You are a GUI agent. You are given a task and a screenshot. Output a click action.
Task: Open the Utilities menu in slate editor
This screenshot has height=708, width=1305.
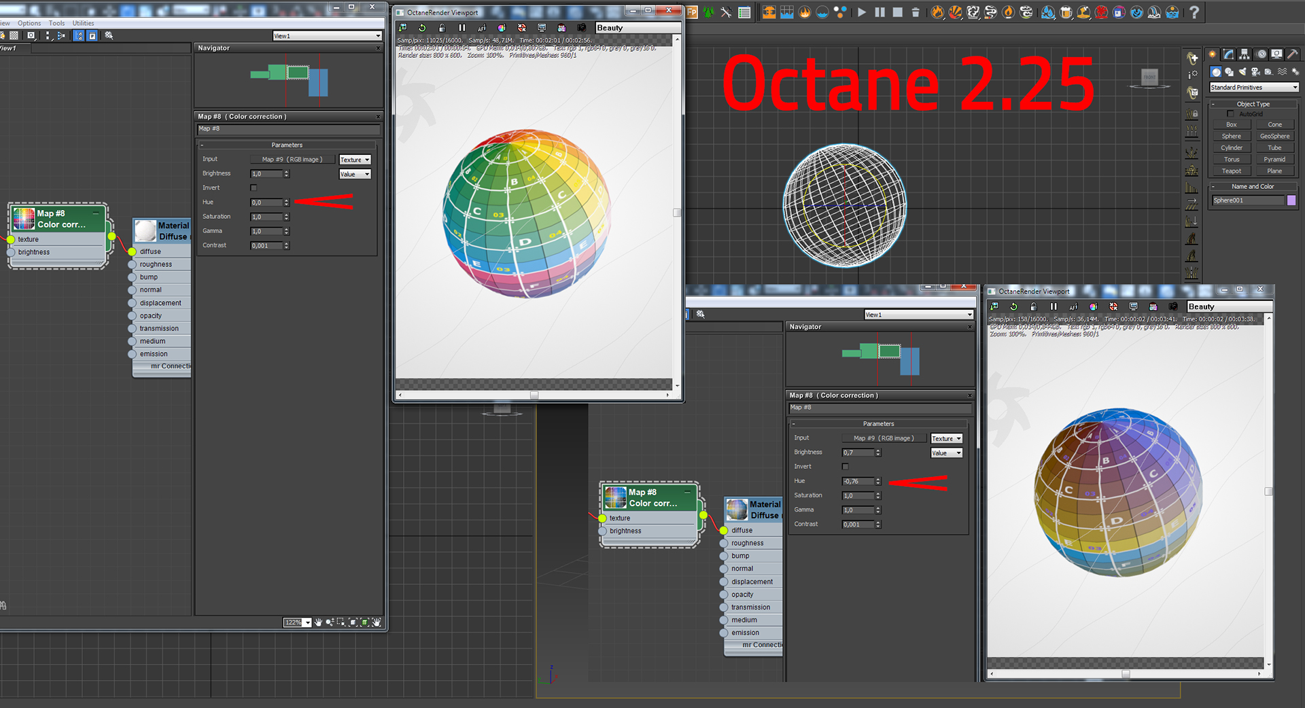pyautogui.click(x=83, y=23)
